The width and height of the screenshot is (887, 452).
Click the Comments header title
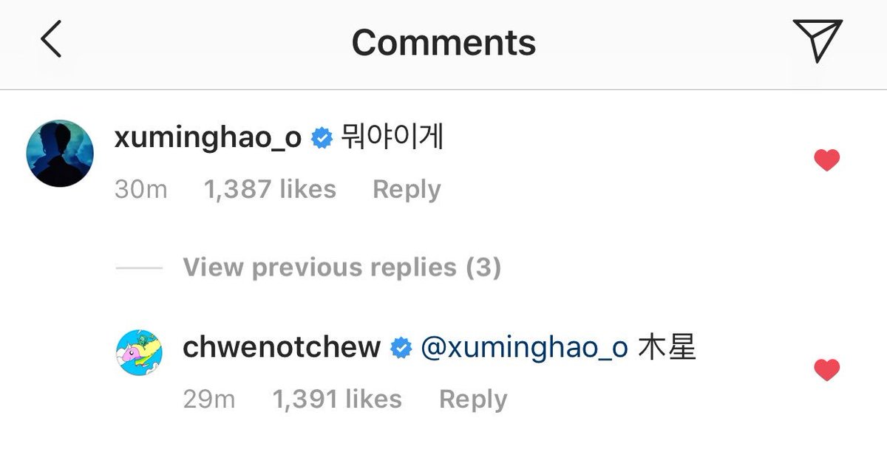pyautogui.click(x=443, y=42)
